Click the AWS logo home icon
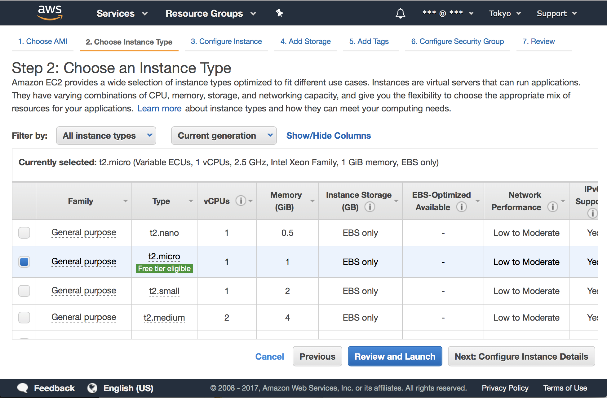Viewport: 607px width, 398px height. tap(50, 13)
